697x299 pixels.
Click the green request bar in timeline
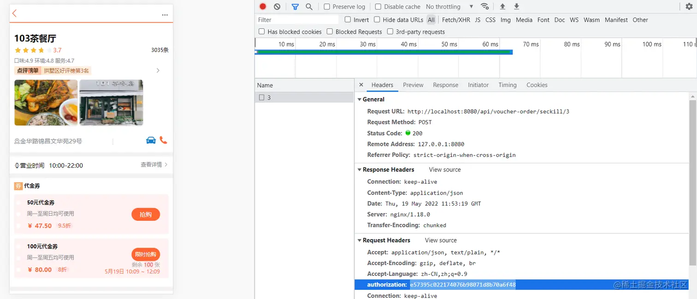click(x=384, y=52)
